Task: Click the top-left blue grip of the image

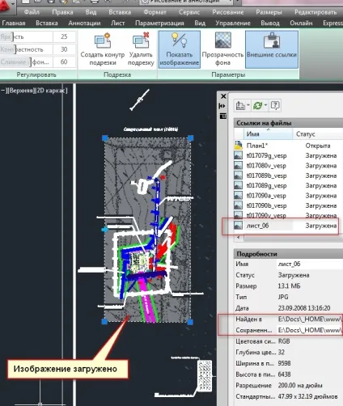Action: pyautogui.click(x=105, y=138)
